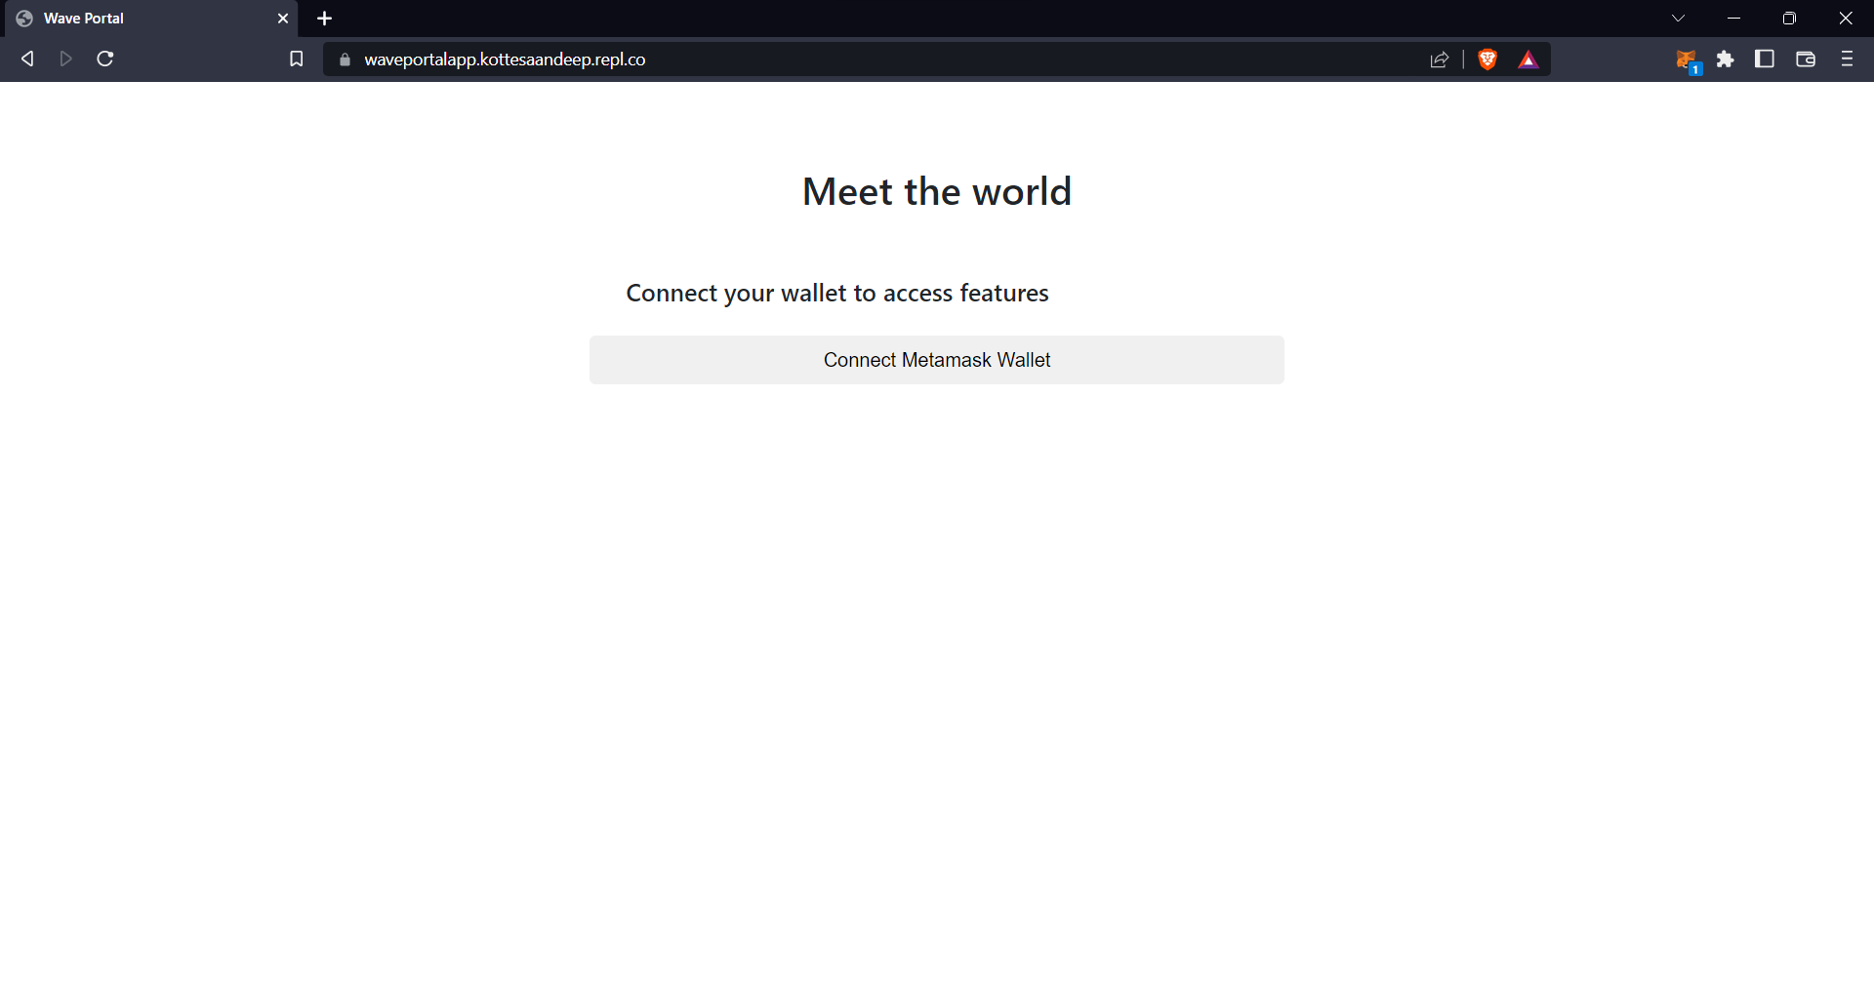Viewport: 1874px width, 993px height.
Task: Open the browser main hamburger menu
Action: 1847,60
